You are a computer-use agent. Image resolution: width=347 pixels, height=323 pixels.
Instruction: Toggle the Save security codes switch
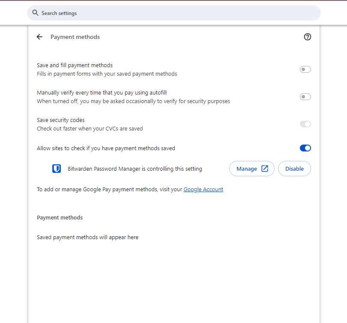click(305, 124)
